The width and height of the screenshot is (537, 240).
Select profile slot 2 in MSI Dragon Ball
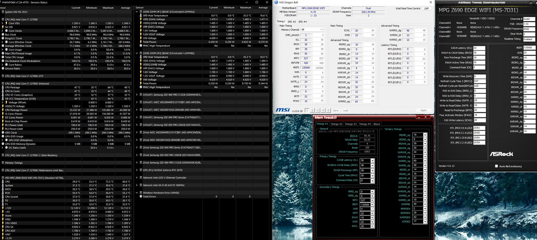point(313,110)
